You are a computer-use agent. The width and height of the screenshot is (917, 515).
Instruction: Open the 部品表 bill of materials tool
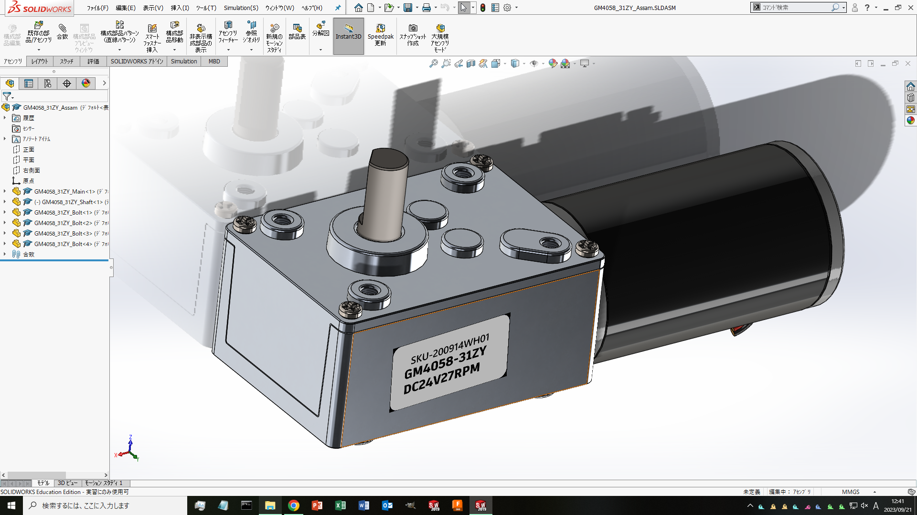(x=297, y=32)
